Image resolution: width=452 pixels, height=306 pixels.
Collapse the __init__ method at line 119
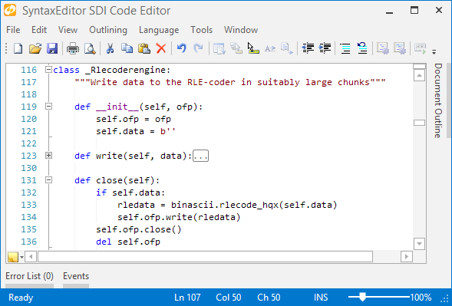48,107
